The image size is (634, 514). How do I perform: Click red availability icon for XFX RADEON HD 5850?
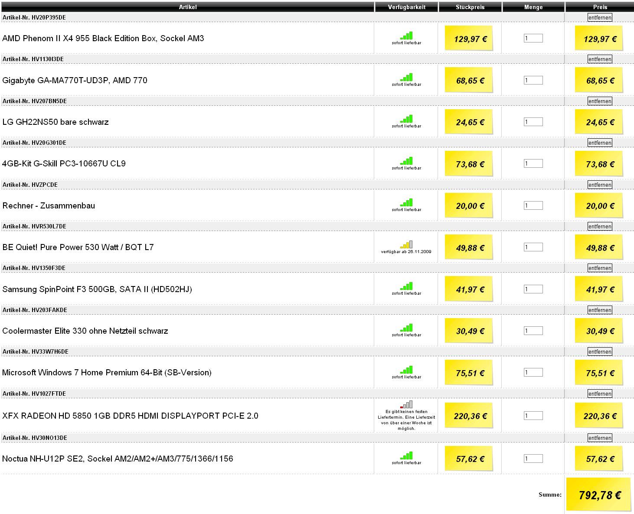[407, 405]
